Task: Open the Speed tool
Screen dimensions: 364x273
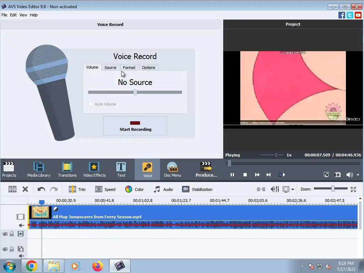Action: (x=105, y=189)
